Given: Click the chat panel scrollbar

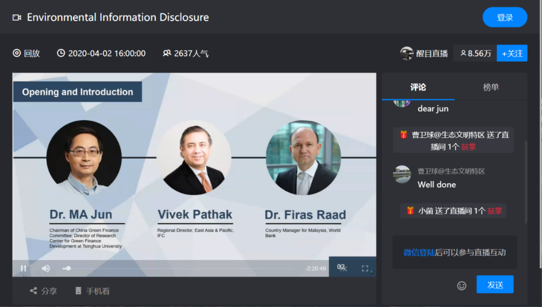Looking at the screenshot, I should 525,181.
